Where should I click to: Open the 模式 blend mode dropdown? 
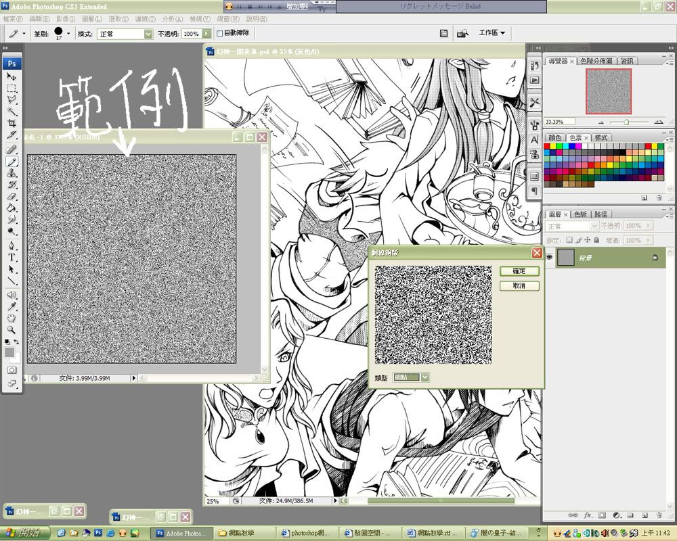pyautogui.click(x=148, y=34)
